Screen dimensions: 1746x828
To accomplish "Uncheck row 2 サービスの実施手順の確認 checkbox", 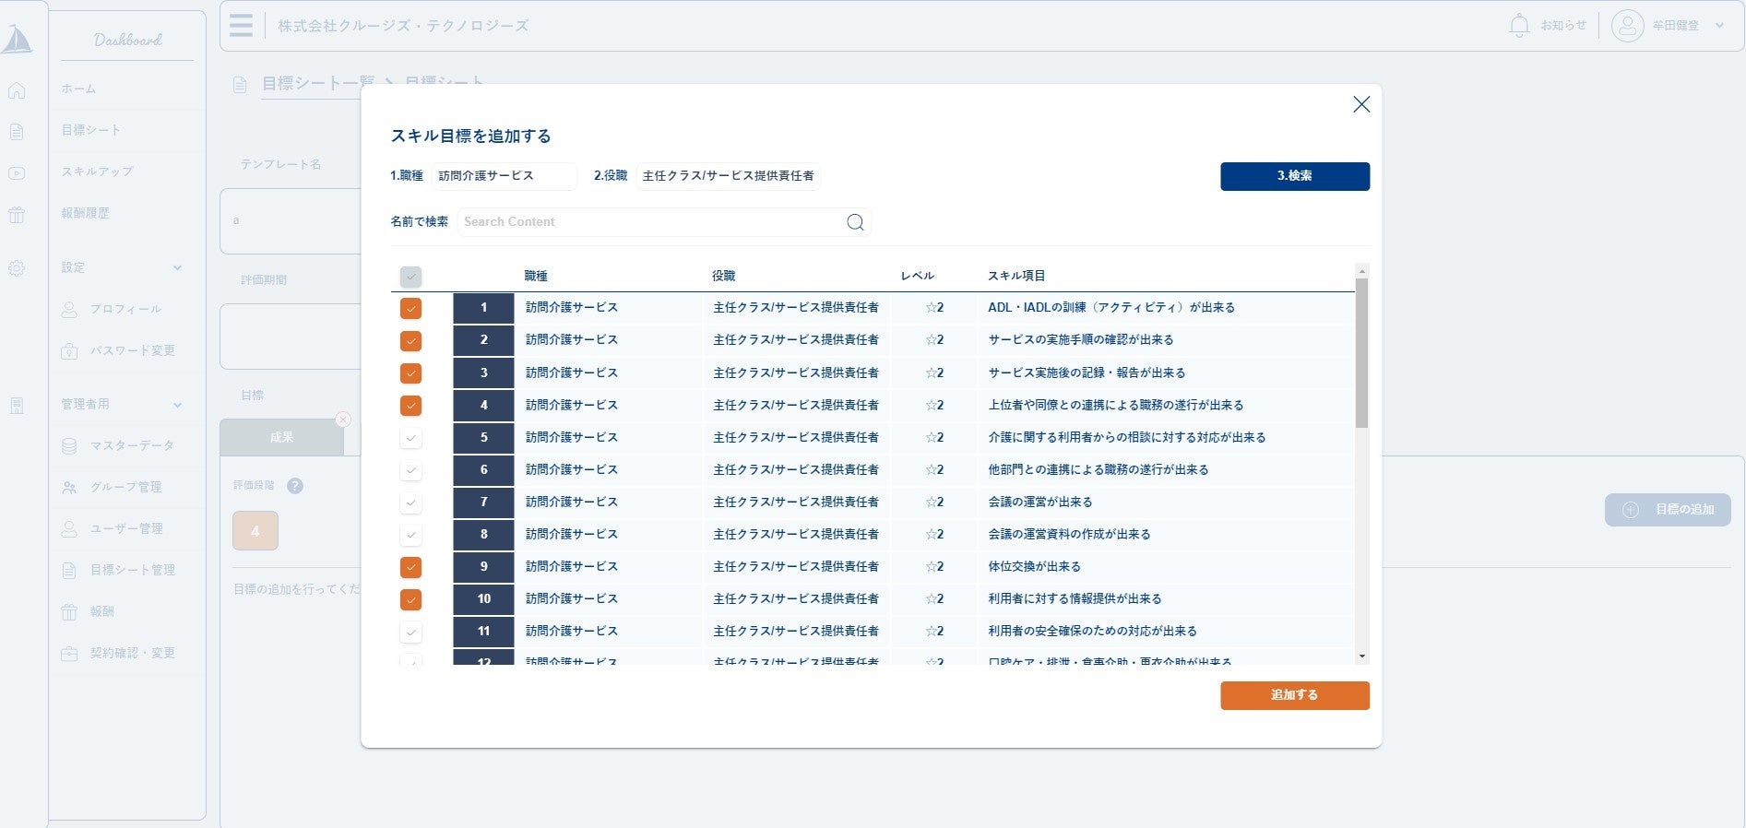I will 411,341.
